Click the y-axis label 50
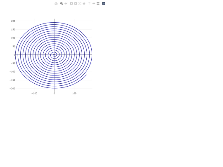Image resolution: width=223 pixels, height=167 pixels. tap(14, 46)
